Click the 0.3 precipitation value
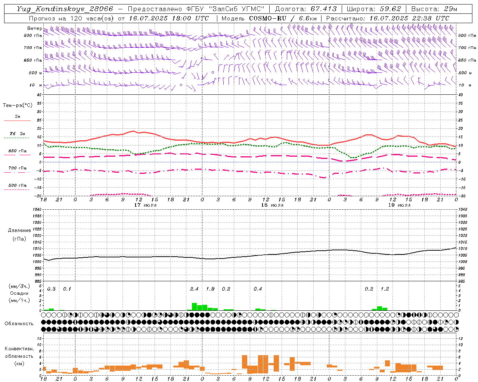Viewport: 478px width, 382px height. click(x=52, y=289)
